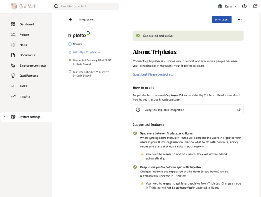Click the green Connected February 23 check icon
Screen dimensions: 261x197
point(70,60)
